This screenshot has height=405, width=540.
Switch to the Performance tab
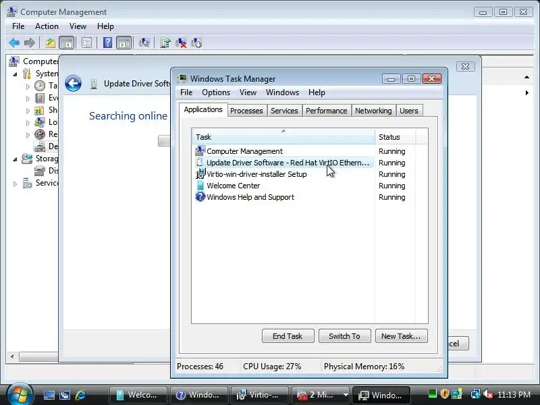(x=327, y=111)
